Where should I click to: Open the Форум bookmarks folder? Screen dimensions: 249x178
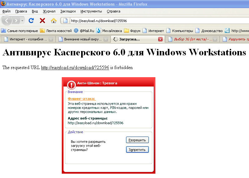[x=132, y=31]
